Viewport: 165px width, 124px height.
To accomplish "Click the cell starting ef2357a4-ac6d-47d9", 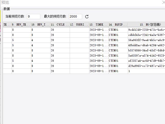I will pos(146,61).
